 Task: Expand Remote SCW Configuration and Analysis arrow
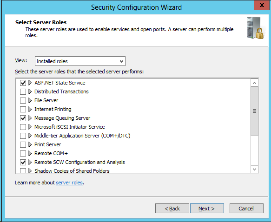pos(30,162)
